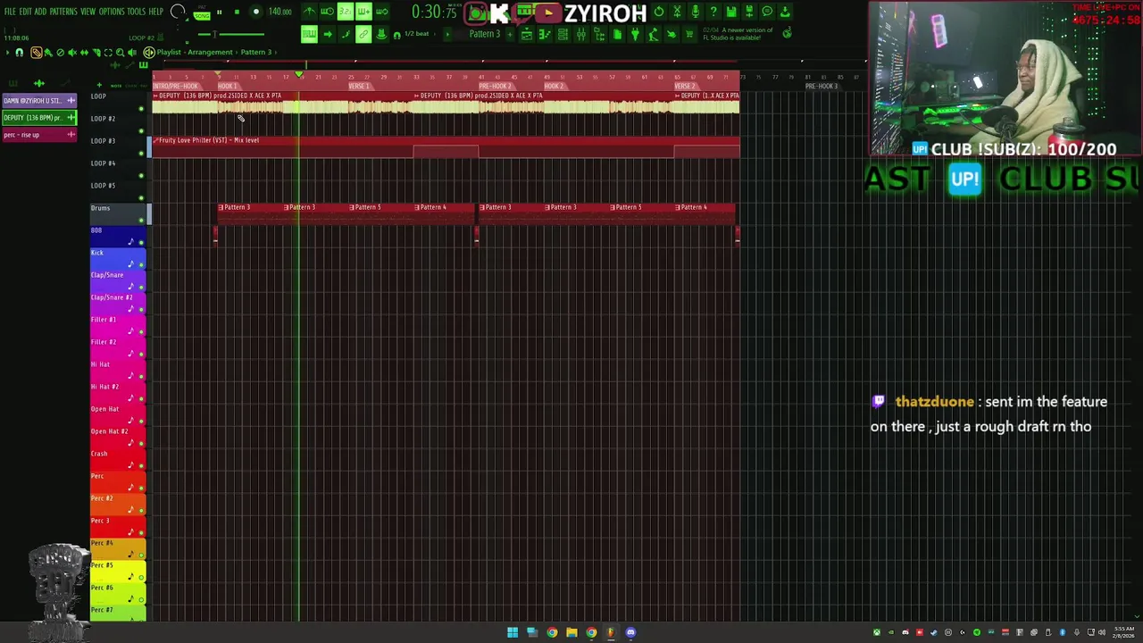Image resolution: width=1143 pixels, height=643 pixels.
Task: Open the Channel rack icon
Action: pos(563,34)
